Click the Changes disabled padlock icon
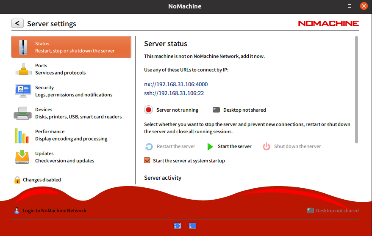The image size is (372, 236). [17, 180]
